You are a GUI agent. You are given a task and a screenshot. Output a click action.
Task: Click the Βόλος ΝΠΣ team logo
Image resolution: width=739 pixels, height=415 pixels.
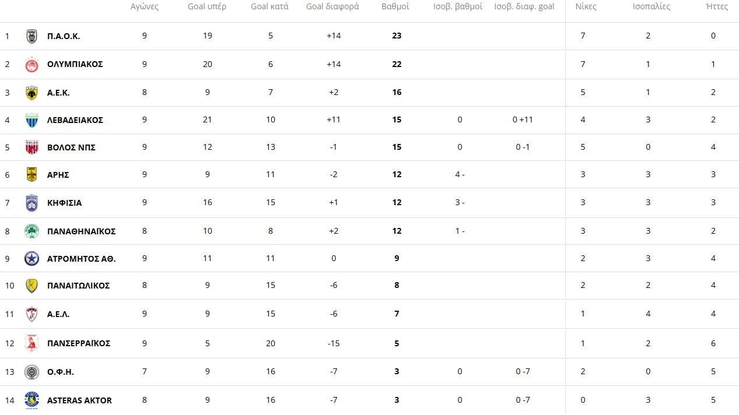pyautogui.click(x=31, y=147)
